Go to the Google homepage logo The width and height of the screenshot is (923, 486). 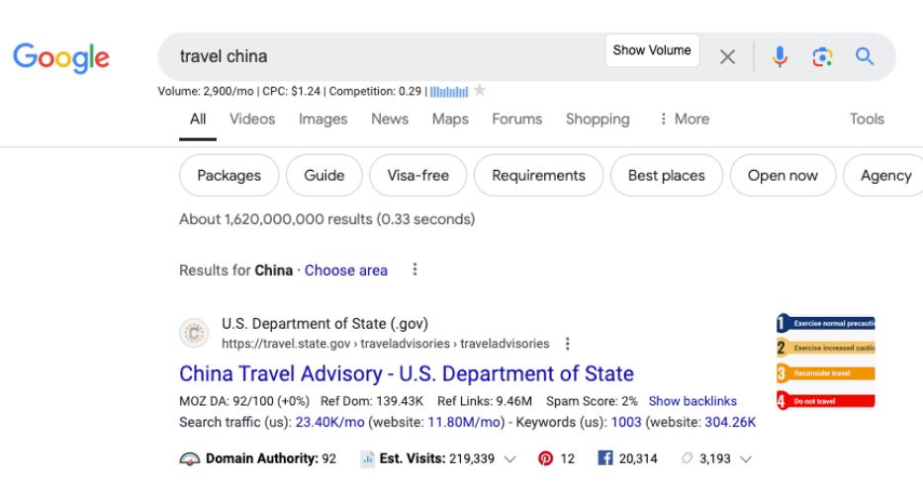(61, 56)
